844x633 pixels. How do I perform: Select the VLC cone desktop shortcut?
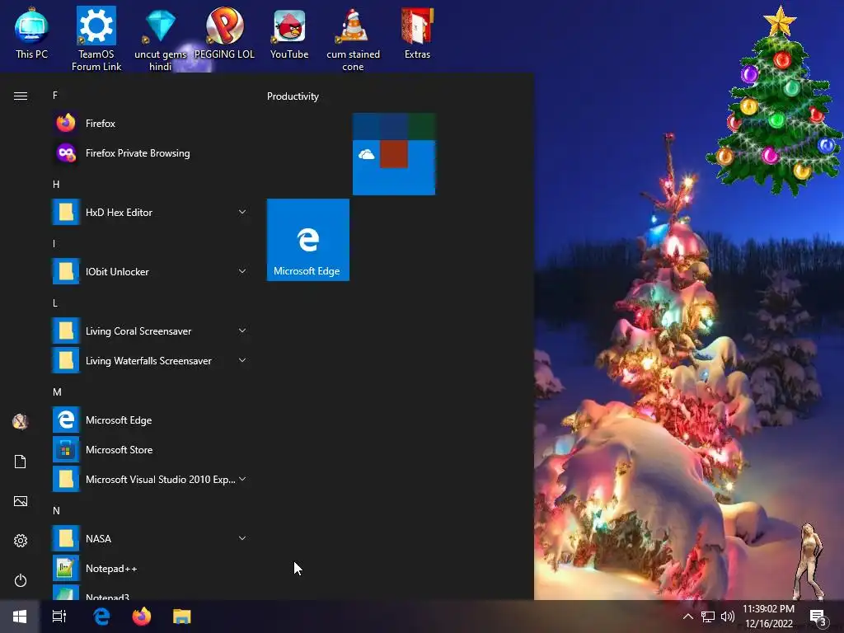pos(353,39)
